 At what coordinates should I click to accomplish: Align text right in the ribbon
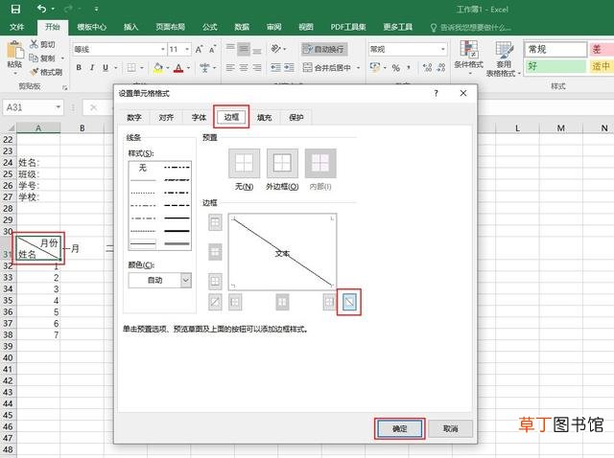(x=257, y=67)
